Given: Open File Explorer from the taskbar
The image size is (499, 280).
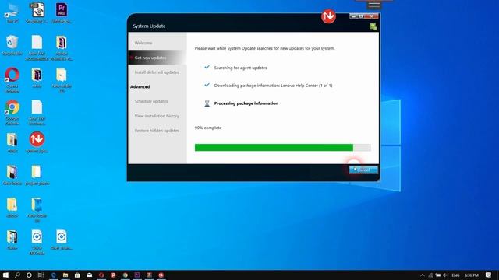Looking at the screenshot, I should coord(65,275).
